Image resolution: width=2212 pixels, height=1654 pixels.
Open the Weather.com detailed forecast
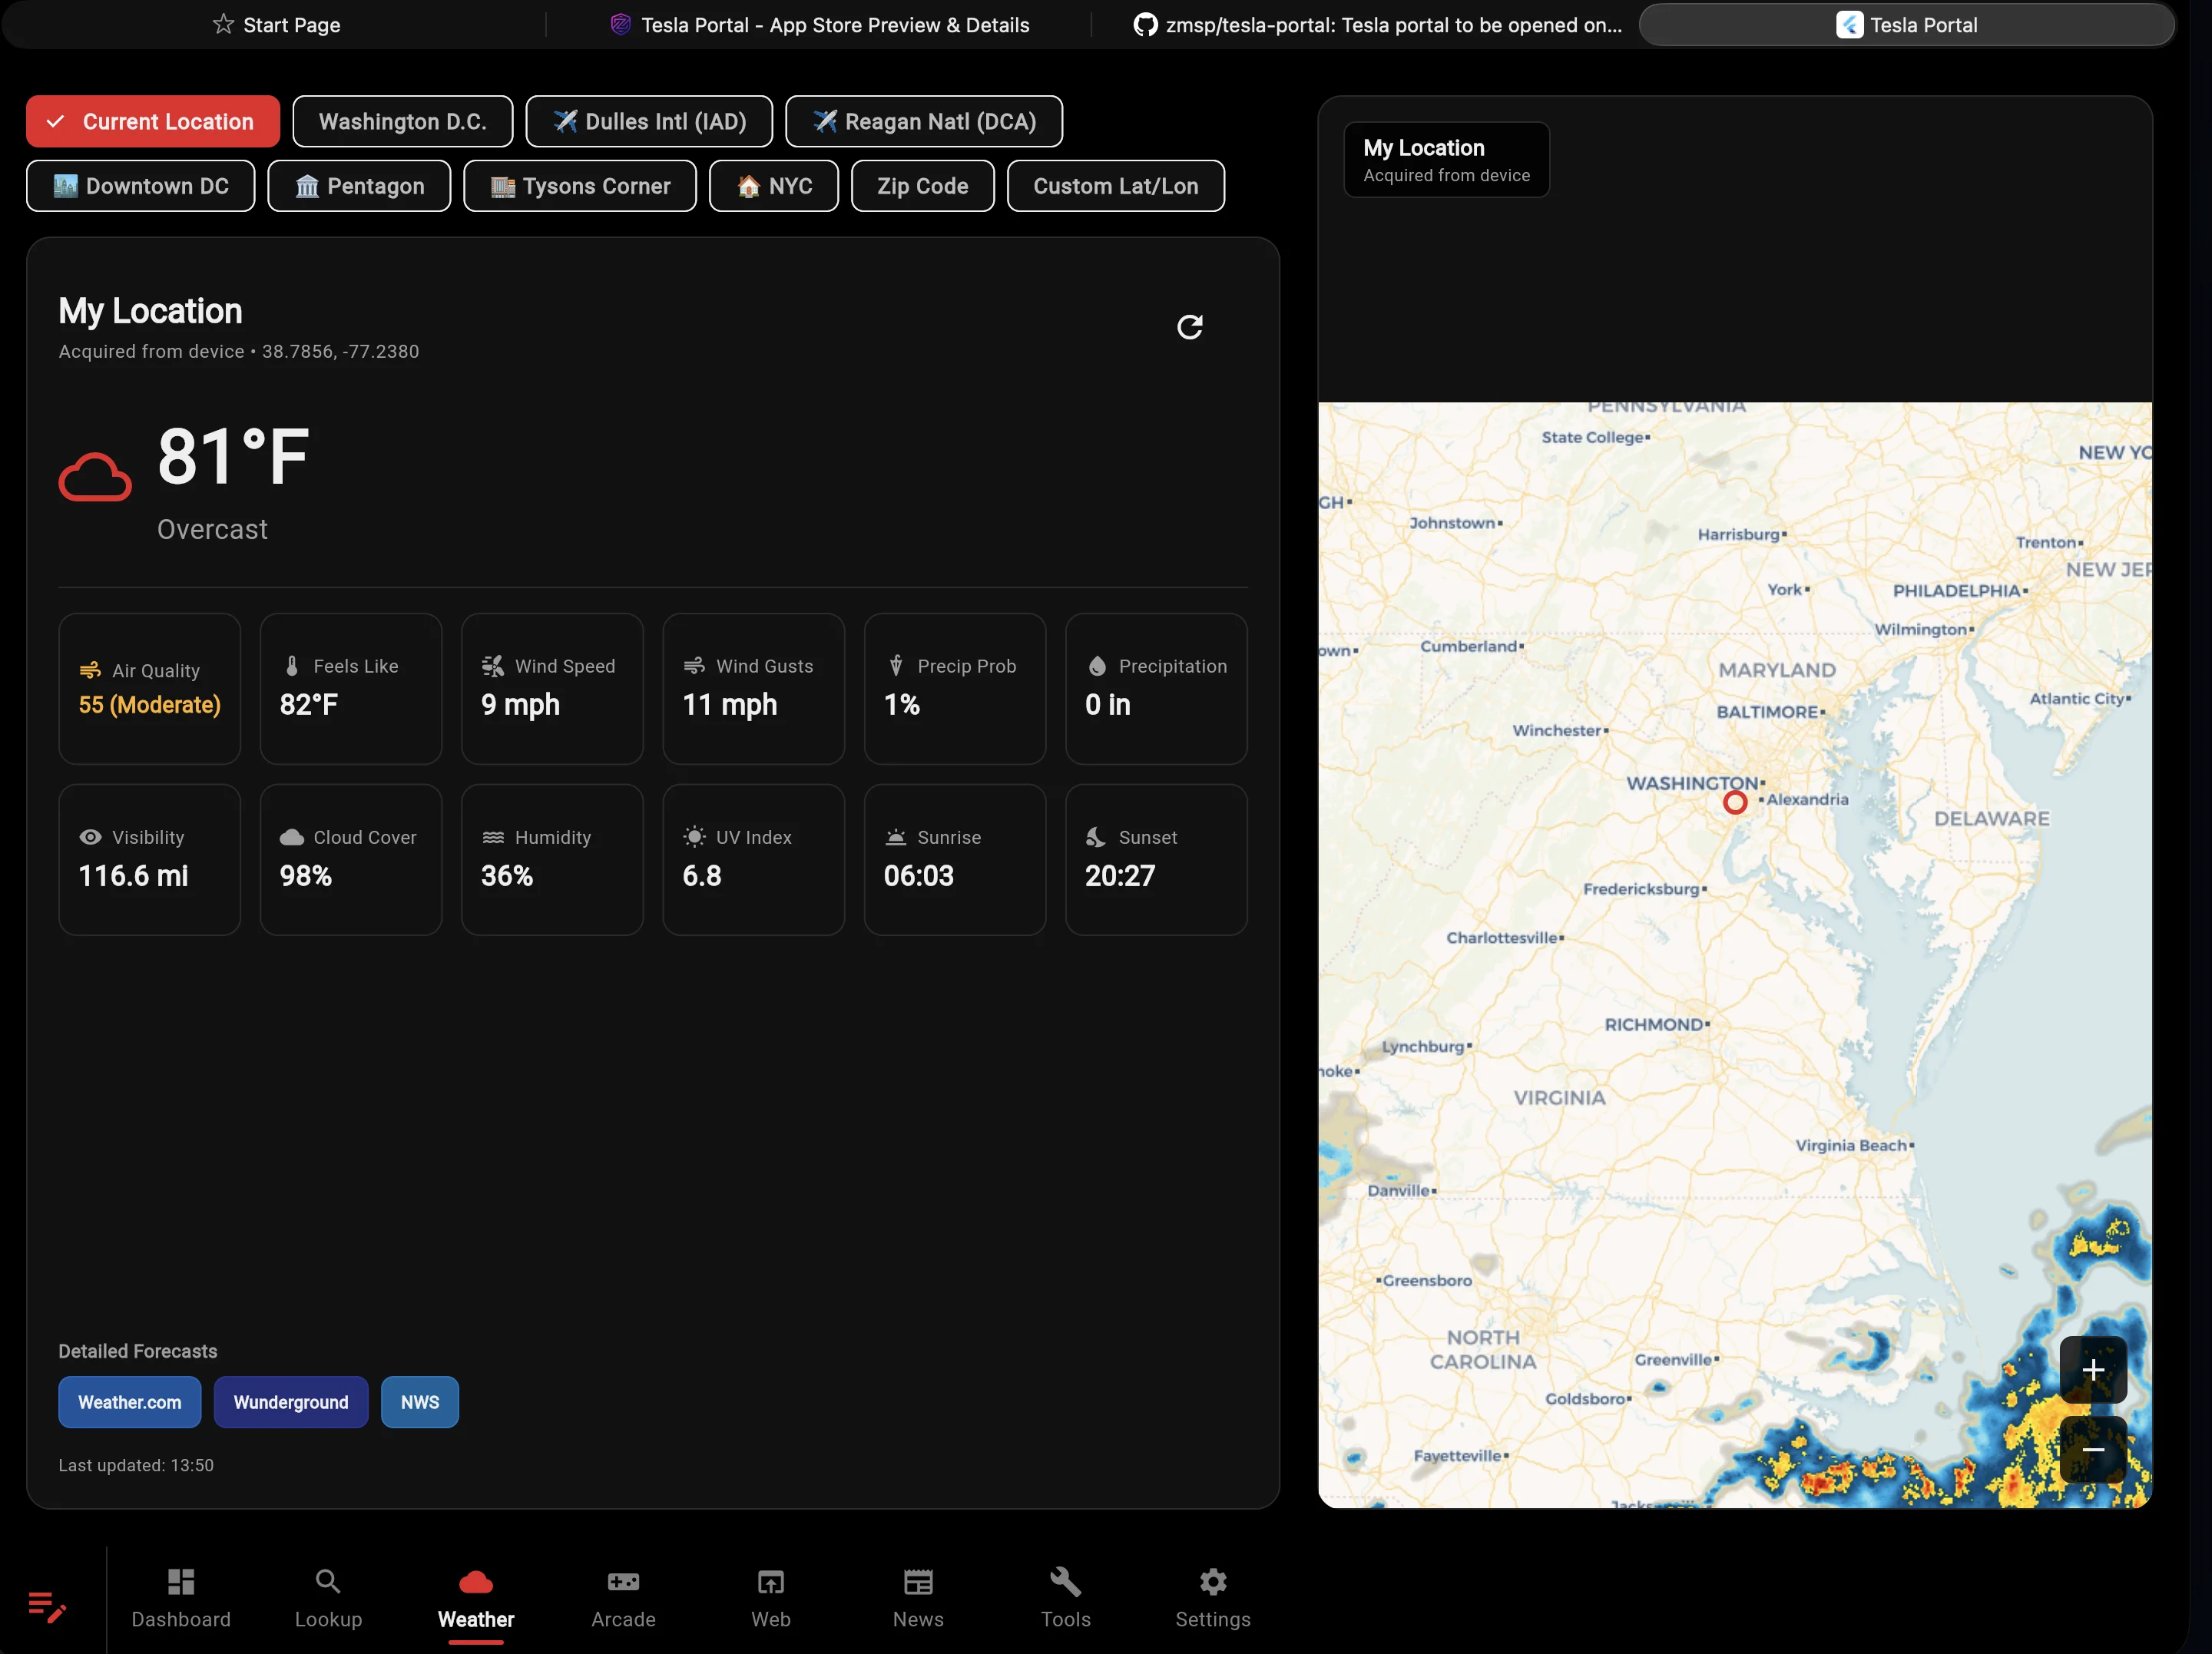click(x=130, y=1402)
